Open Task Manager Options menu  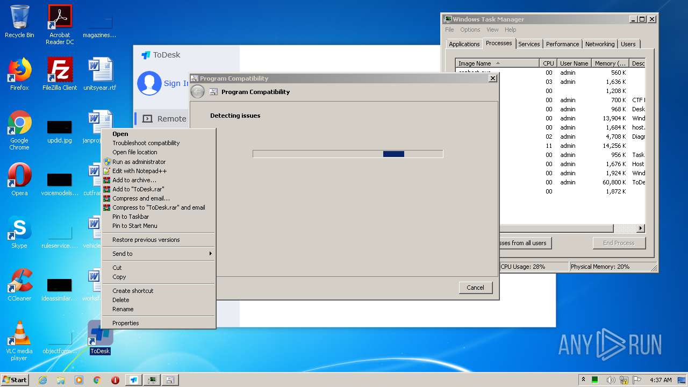[x=470, y=30]
